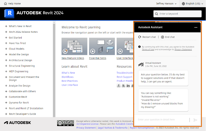Screen dimensions: 206x131
Task: Click the LinkedIn social icon
Action: coord(128,85)
